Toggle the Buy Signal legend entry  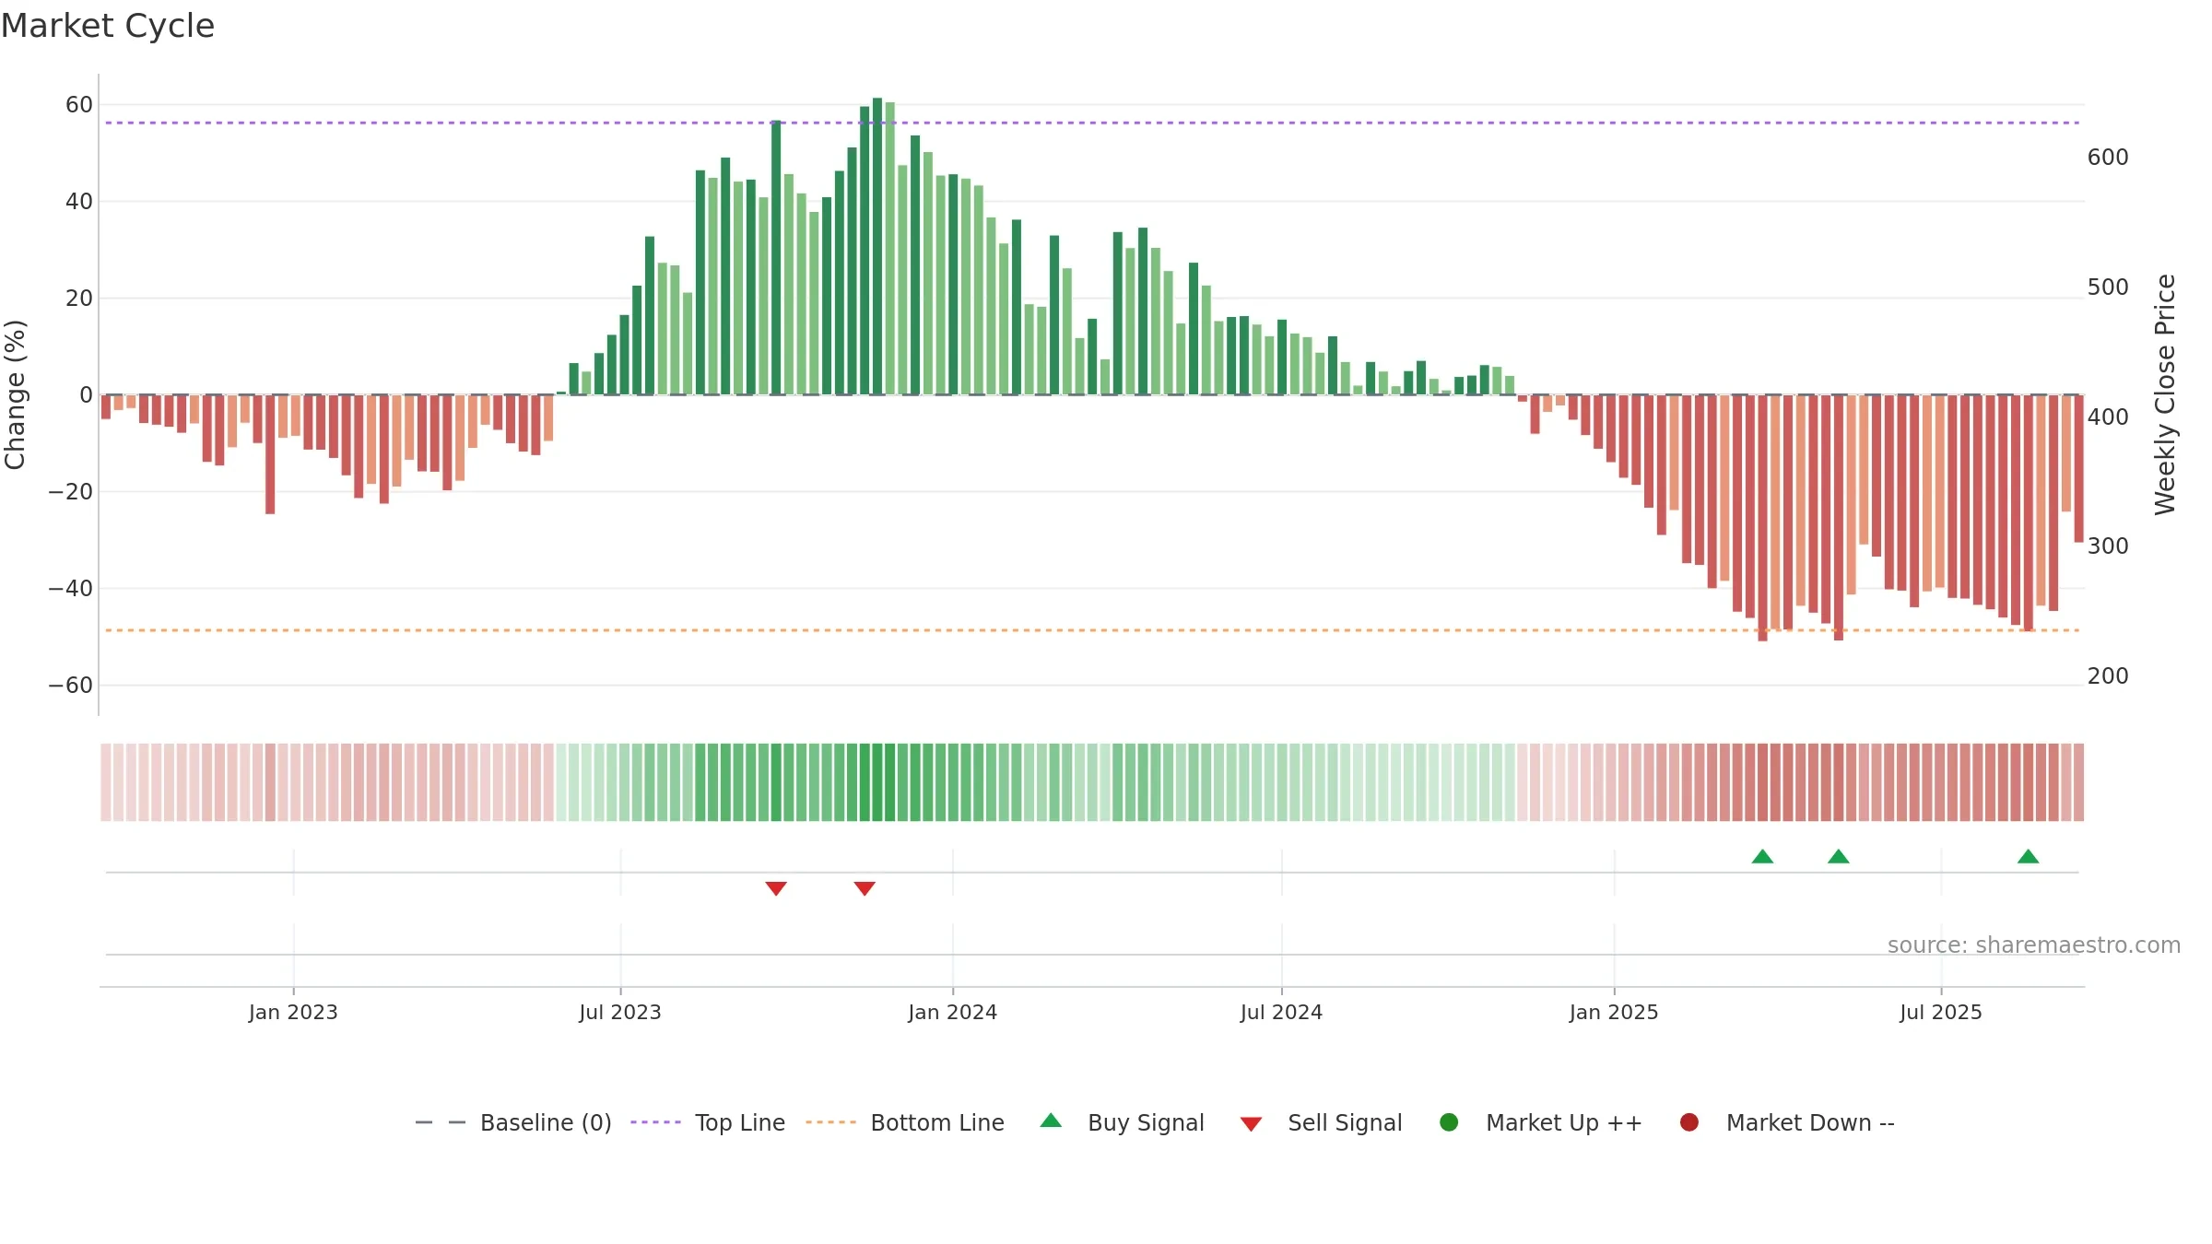tap(1122, 1122)
